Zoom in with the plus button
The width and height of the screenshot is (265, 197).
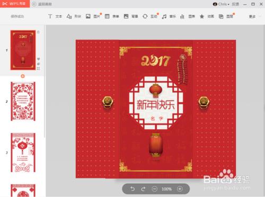point(180,189)
